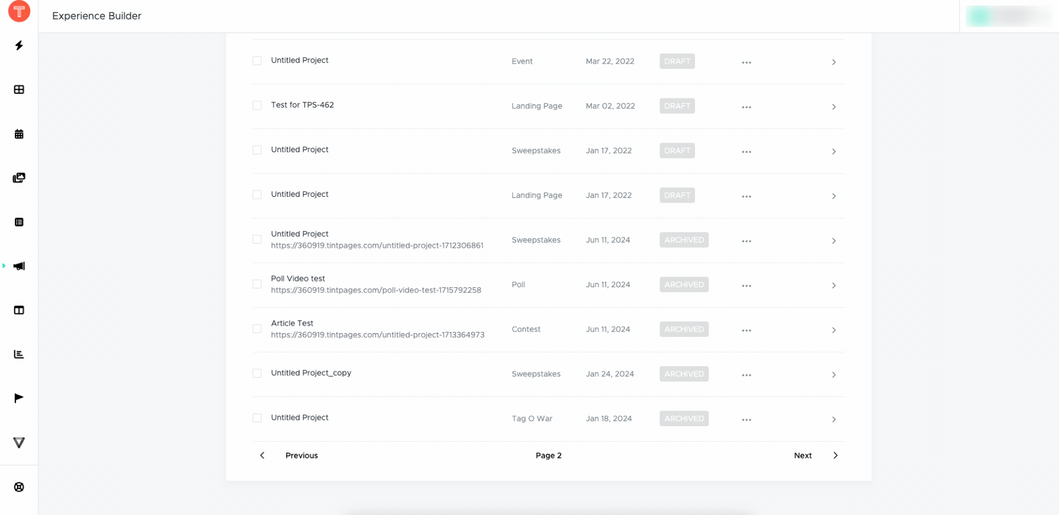
Task: Open the calendar sidebar icon
Action: 19,134
